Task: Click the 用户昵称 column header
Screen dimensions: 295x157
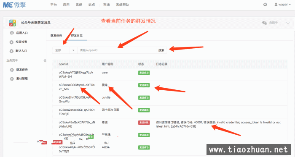Action: click(107, 64)
